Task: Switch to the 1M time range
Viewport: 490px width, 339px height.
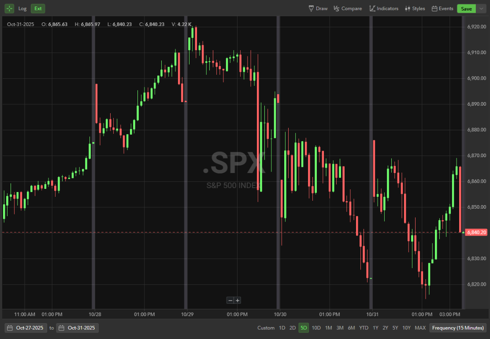Action: point(328,328)
